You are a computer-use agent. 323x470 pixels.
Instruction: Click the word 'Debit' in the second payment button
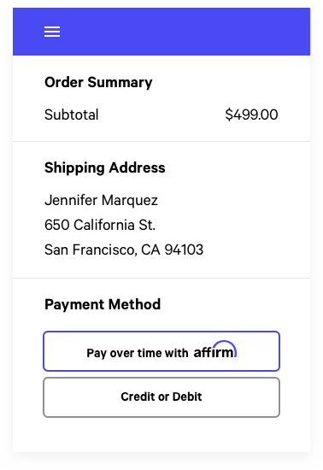coord(187,397)
